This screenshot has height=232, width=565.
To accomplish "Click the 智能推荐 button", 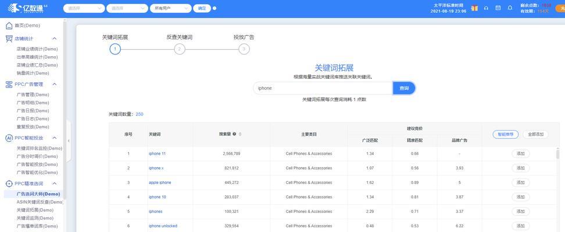I will [x=506, y=134].
